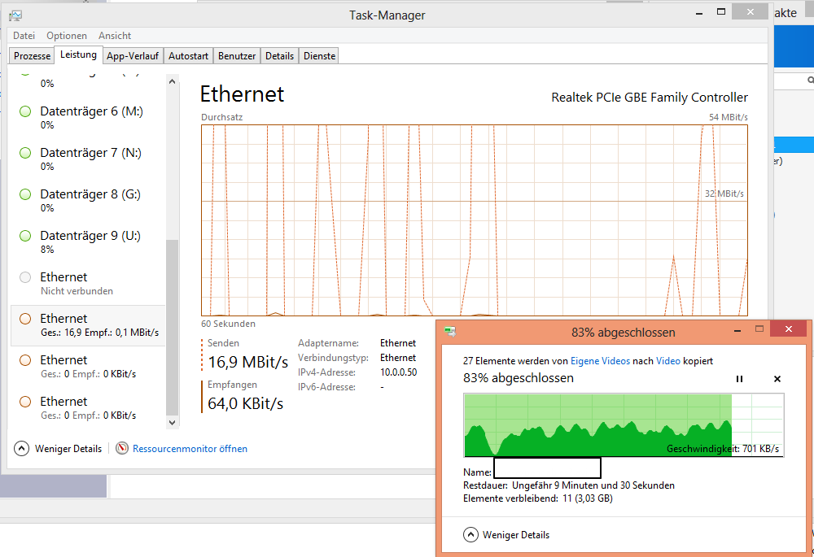The width and height of the screenshot is (814, 557).
Task: Click the copy dialog title bar icon
Action: click(449, 332)
